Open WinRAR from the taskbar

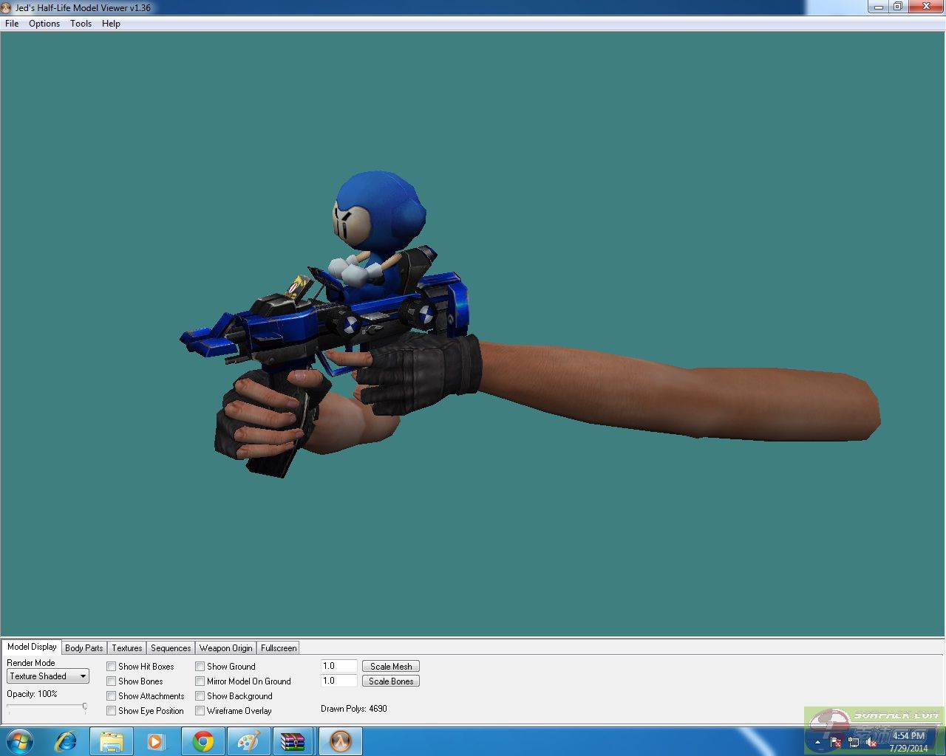pos(293,741)
